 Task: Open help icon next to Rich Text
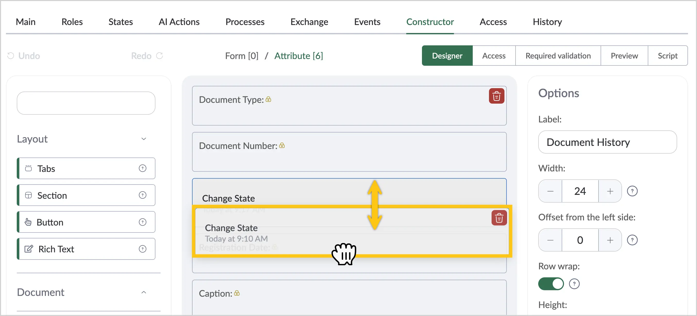143,249
